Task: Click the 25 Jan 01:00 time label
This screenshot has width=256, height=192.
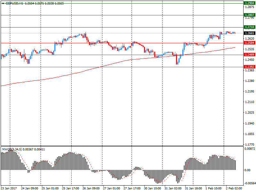Action: click(50, 188)
